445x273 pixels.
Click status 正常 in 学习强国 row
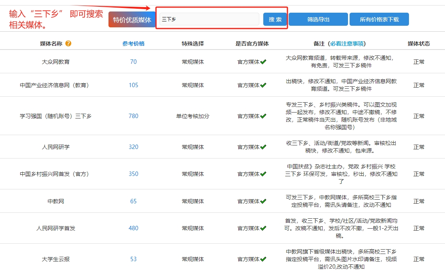(418, 116)
